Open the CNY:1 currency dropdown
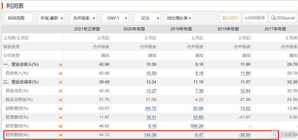The width and height of the screenshot is (298, 140). pyautogui.click(x=116, y=18)
